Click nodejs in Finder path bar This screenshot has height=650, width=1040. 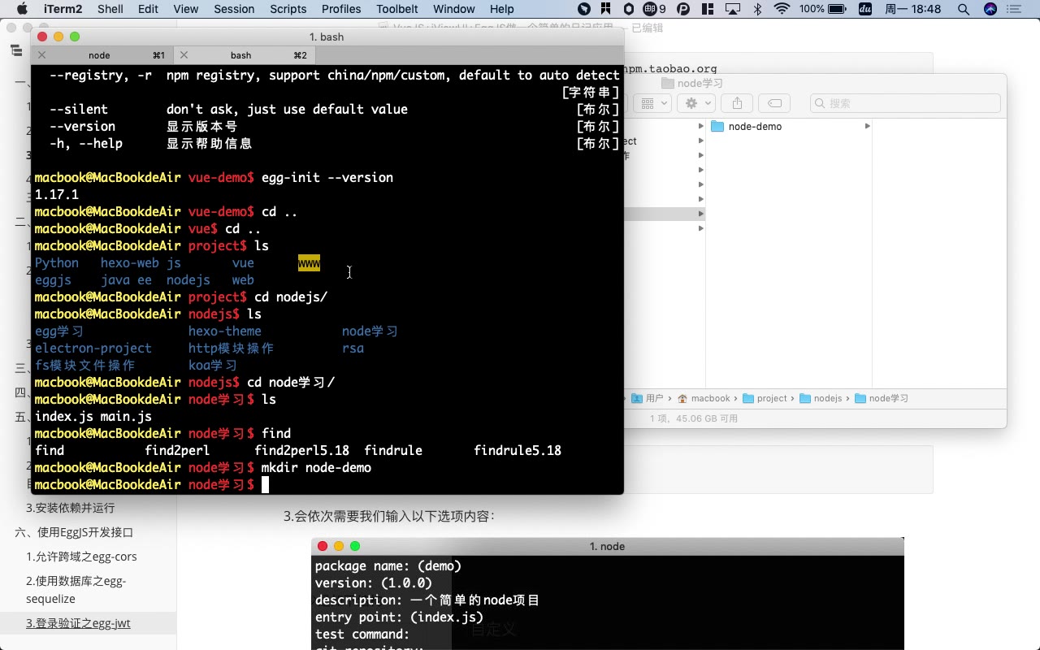[x=821, y=398]
